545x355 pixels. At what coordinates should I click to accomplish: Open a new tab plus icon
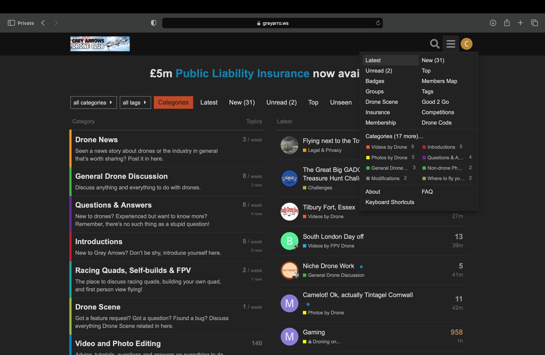pyautogui.click(x=520, y=23)
